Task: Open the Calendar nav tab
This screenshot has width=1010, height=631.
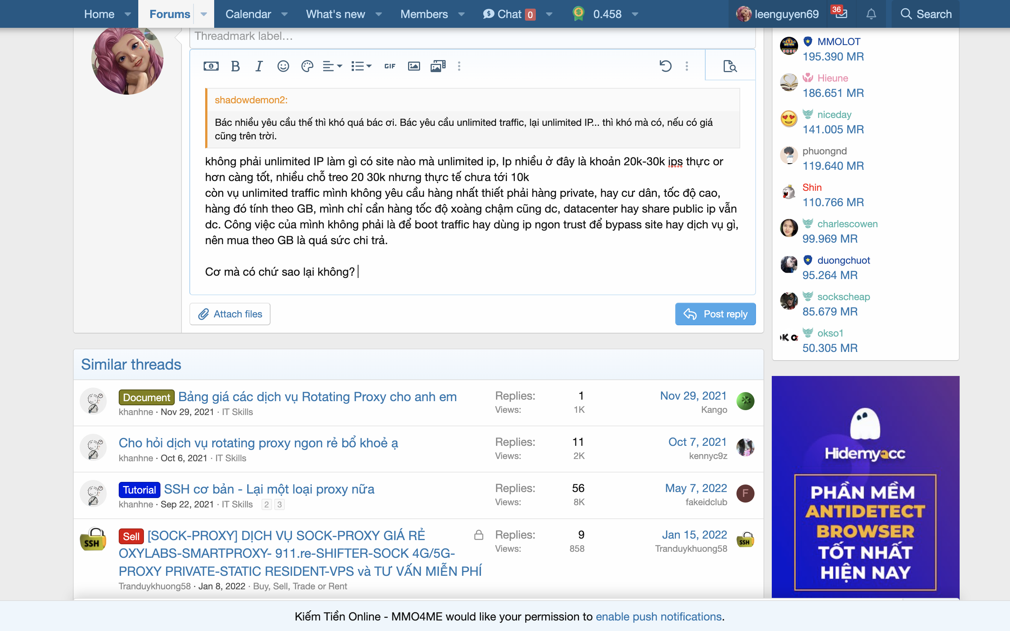Action: click(248, 14)
